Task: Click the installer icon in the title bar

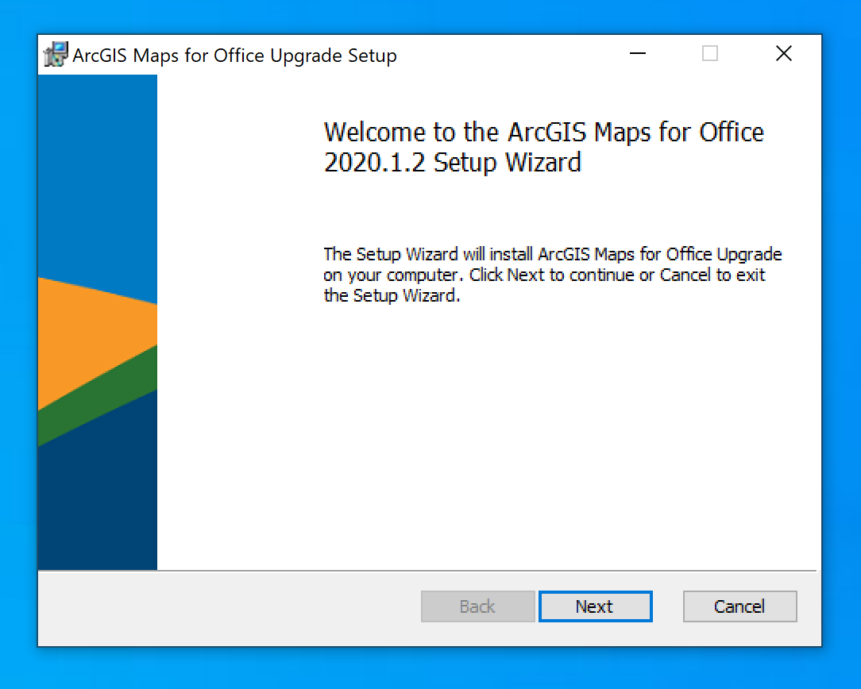Action: (x=55, y=55)
